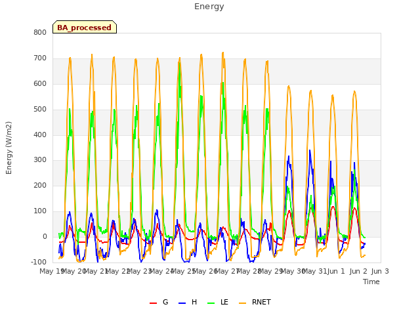Image resolution: width=420 pixels, height=315 pixels.
Task: Click the 800 y-axis tick label
Action: click(40, 32)
